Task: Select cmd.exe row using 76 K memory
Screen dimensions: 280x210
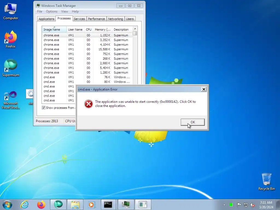Action: (87, 77)
